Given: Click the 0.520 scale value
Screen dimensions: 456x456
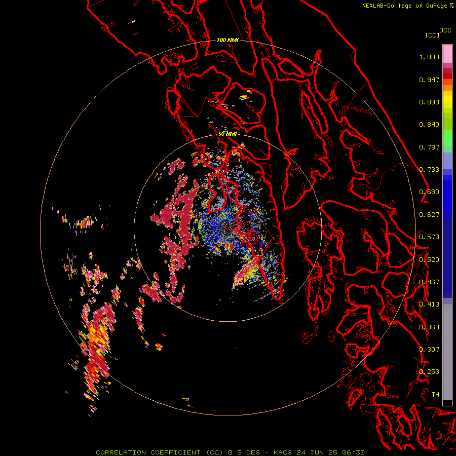Looking at the screenshot, I should pos(429,260).
